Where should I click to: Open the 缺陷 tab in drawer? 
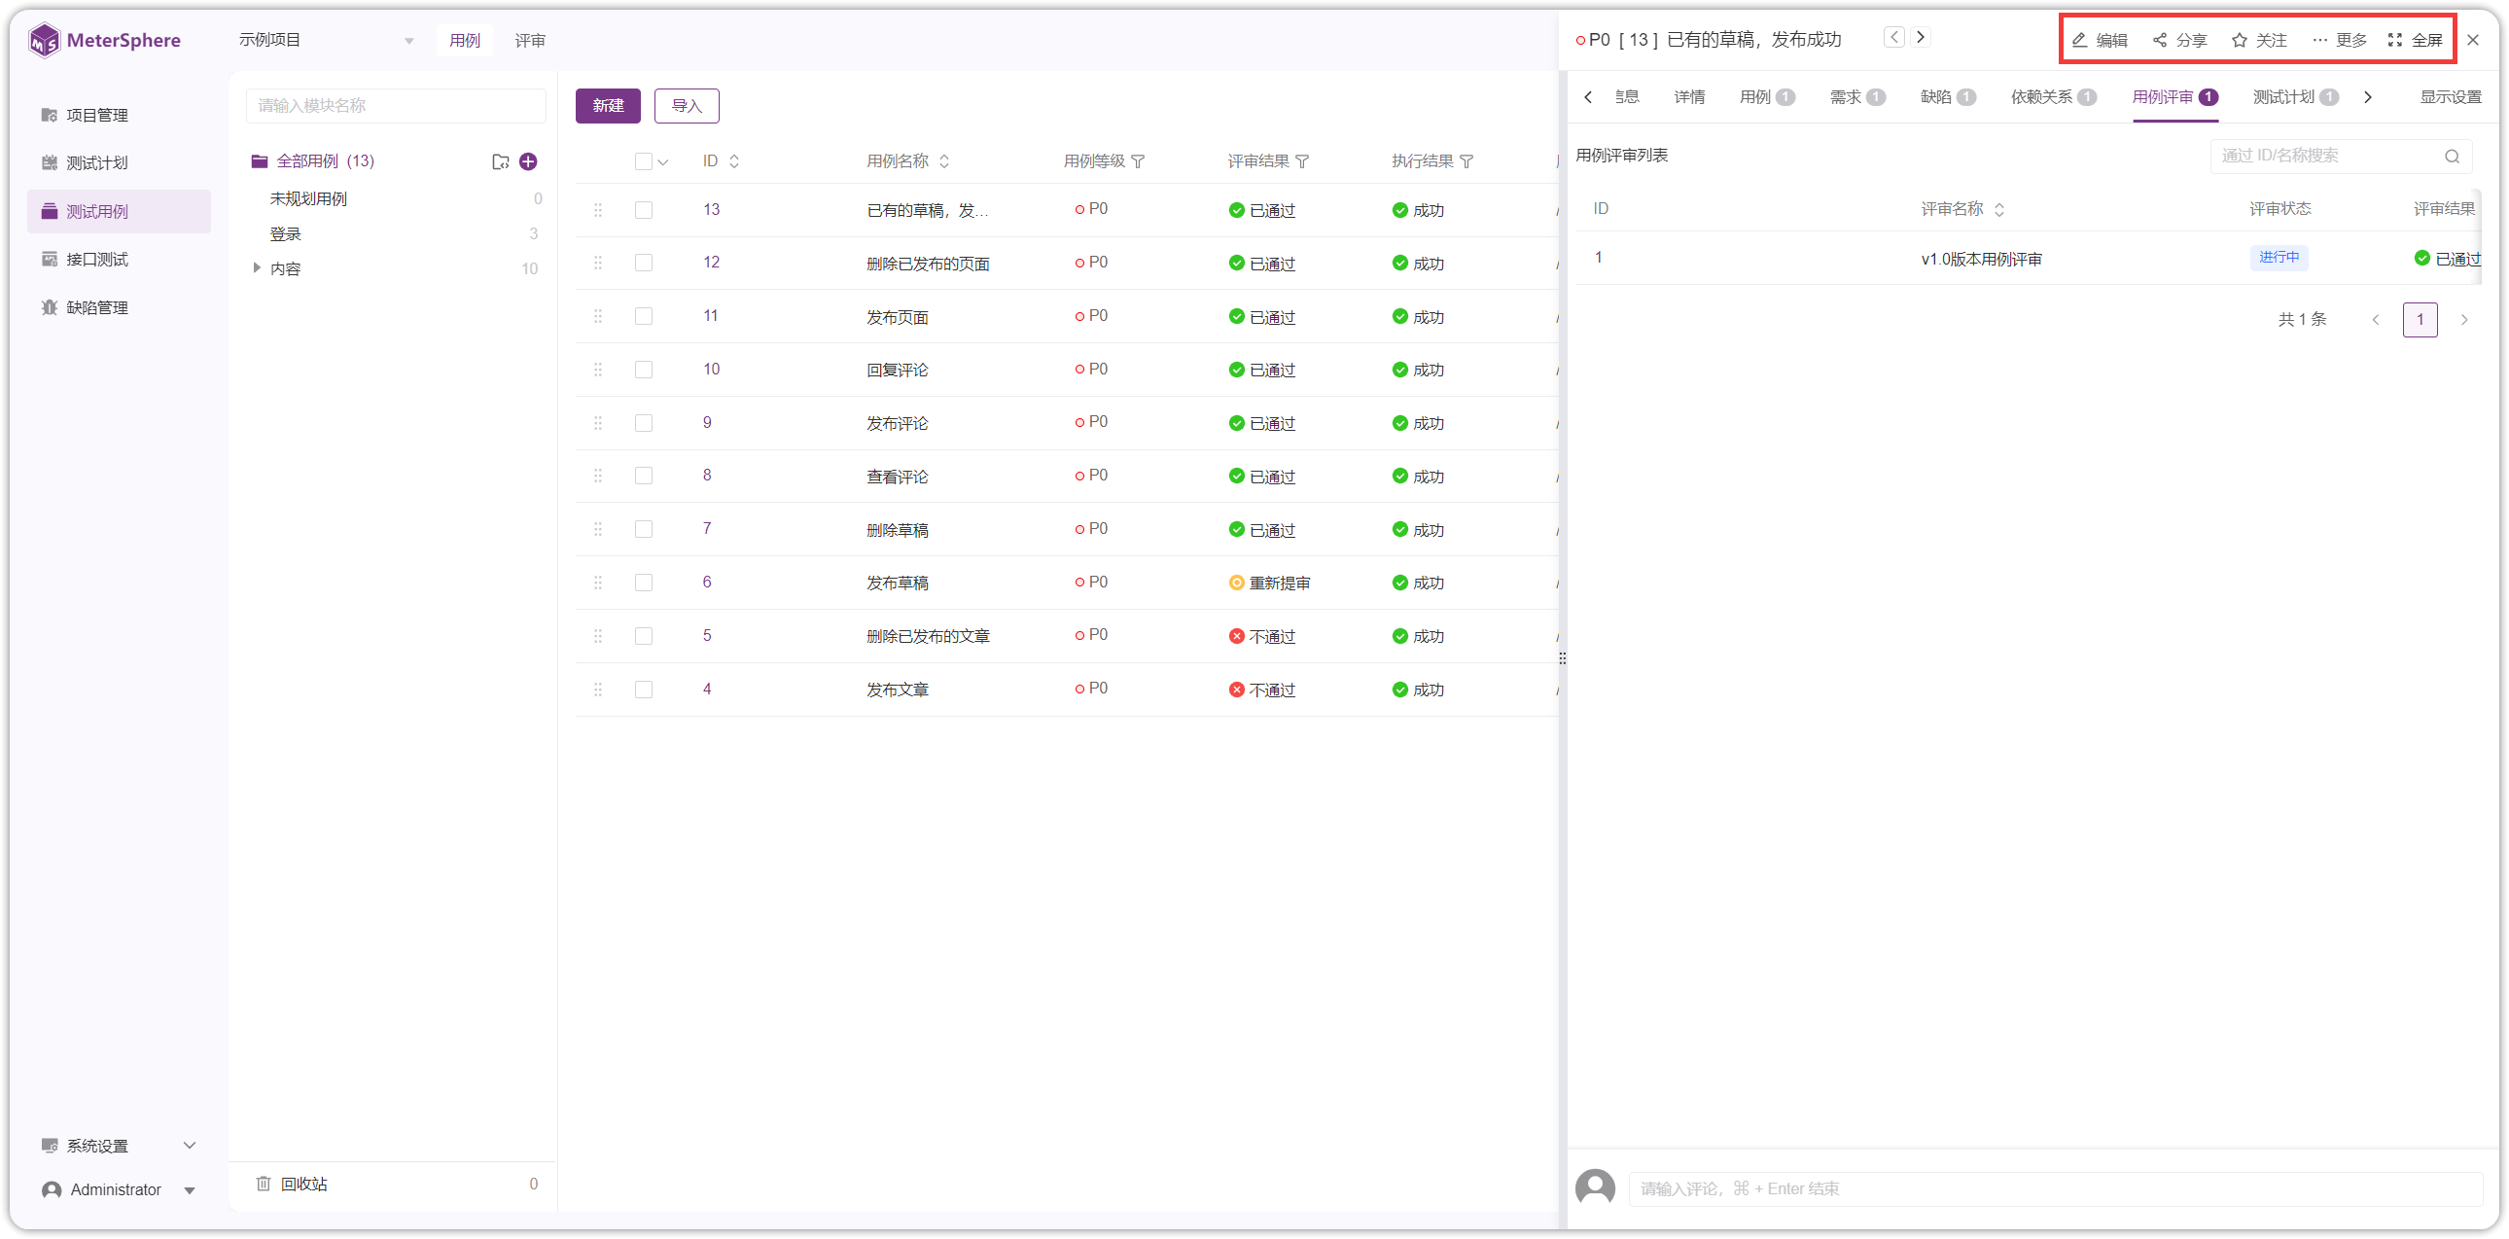(1948, 97)
